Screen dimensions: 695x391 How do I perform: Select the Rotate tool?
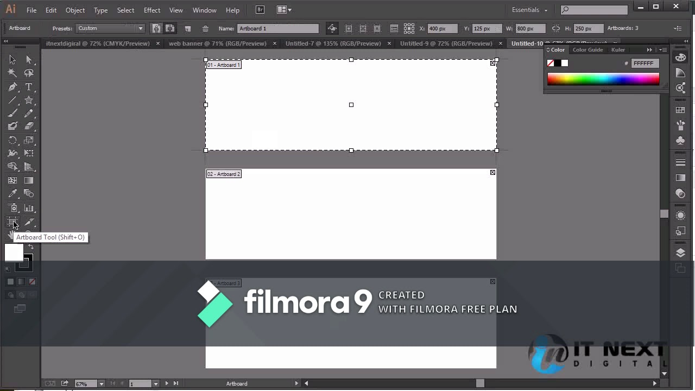coord(12,140)
